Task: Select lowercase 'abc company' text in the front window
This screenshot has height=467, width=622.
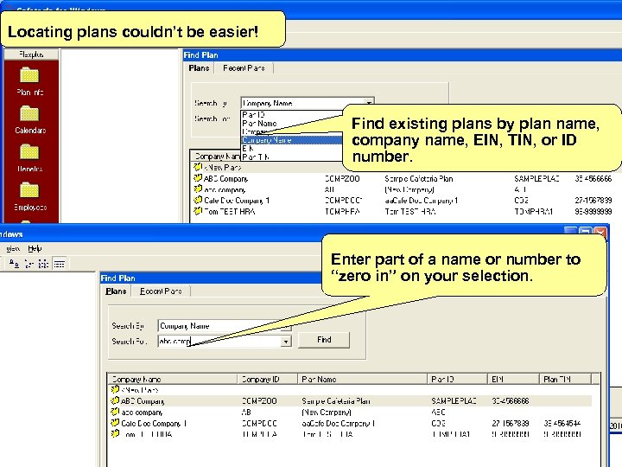Action: click(x=142, y=413)
